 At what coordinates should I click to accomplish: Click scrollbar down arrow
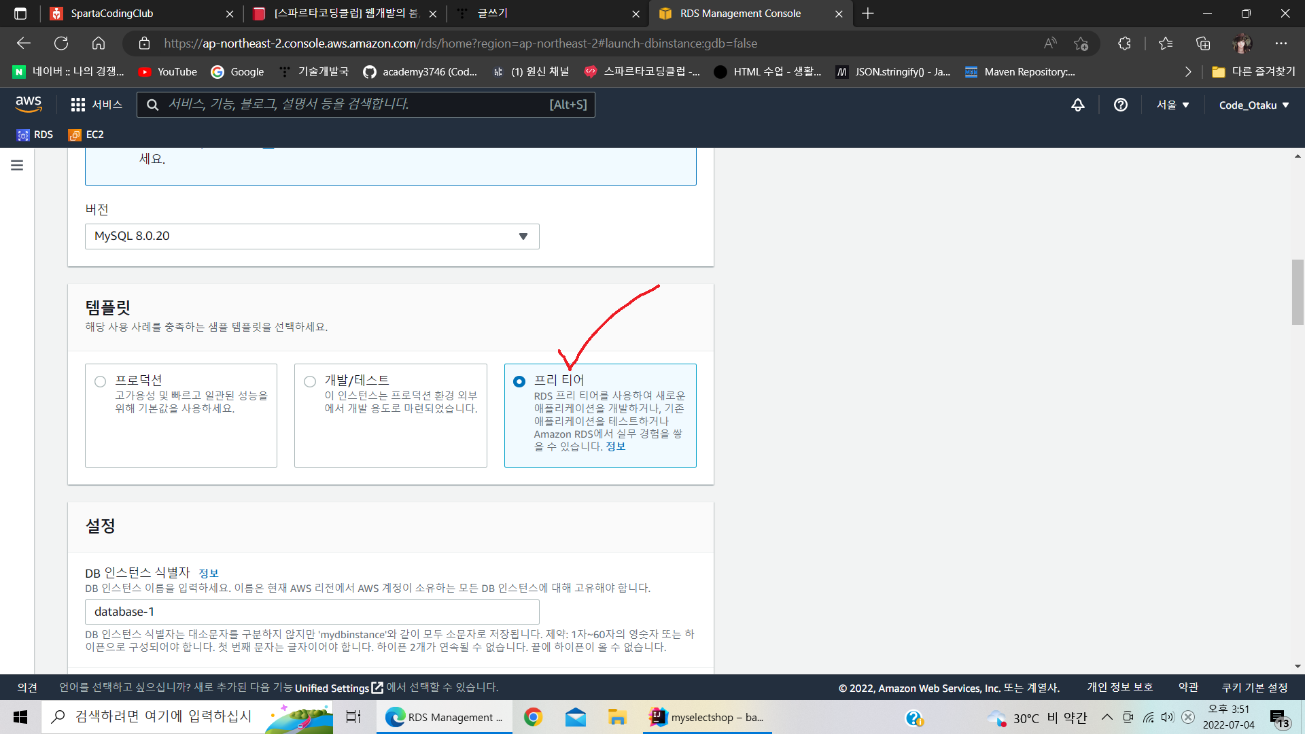(1298, 667)
